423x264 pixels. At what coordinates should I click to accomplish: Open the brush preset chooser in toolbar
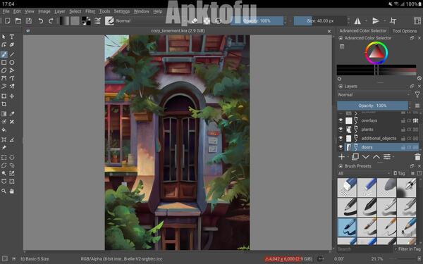click(109, 20)
